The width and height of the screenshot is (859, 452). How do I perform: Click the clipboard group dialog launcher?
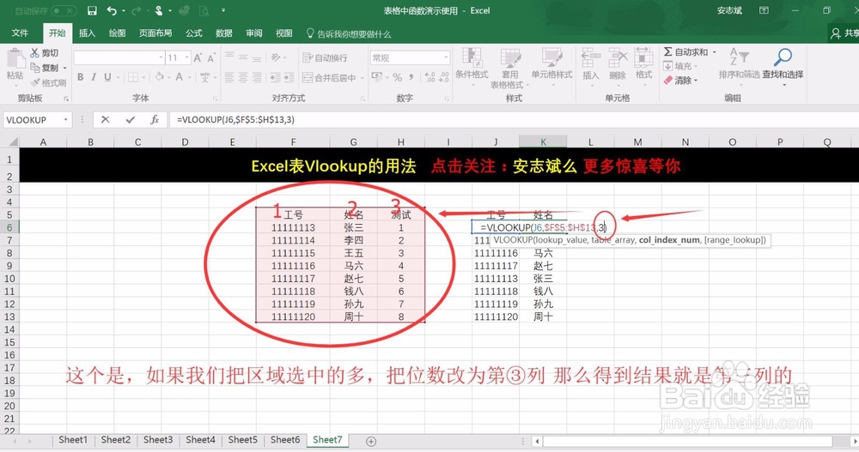tap(66, 99)
